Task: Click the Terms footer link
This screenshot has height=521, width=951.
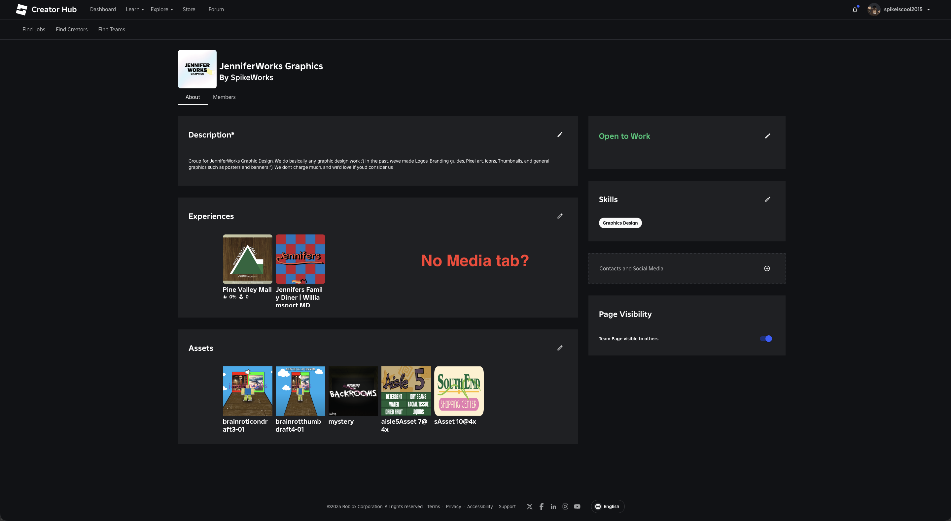Action: 434,506
